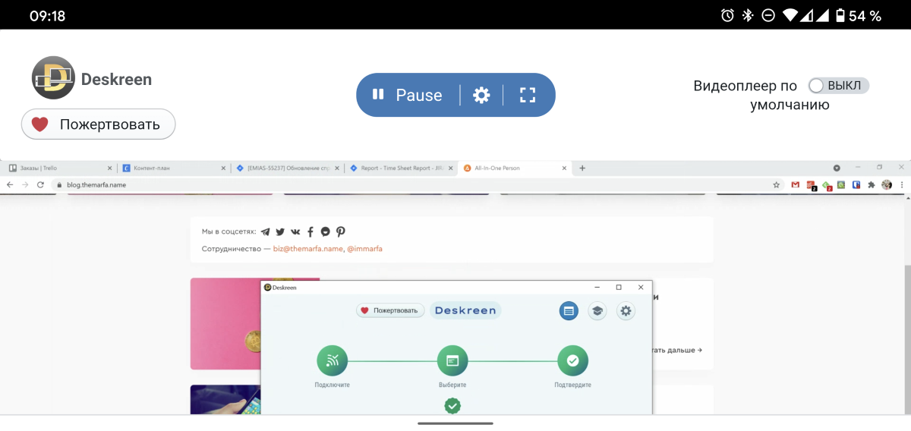Close the All-In-One Person tab
This screenshot has height=431, width=911.
coord(564,168)
